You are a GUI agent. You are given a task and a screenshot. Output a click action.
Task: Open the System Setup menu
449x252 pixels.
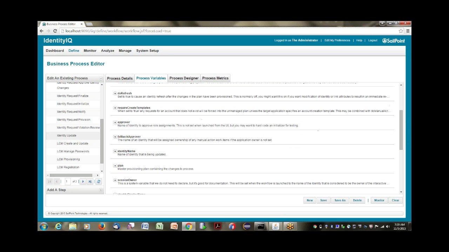click(x=148, y=51)
